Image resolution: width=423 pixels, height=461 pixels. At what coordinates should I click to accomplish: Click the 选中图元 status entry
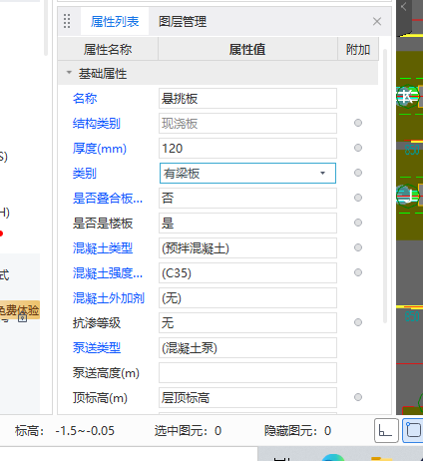coord(188,431)
